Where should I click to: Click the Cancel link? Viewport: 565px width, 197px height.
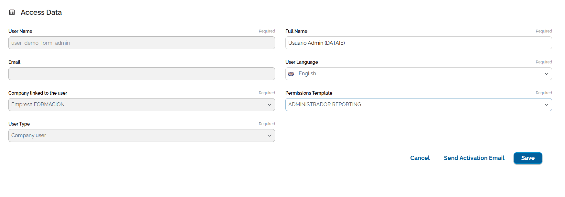pyautogui.click(x=420, y=158)
